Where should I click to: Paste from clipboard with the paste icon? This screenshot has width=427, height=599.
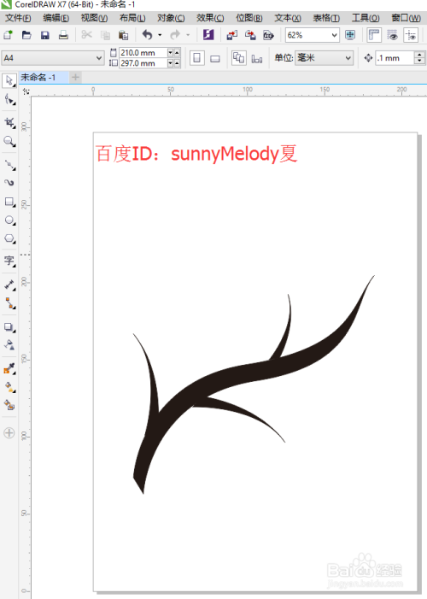click(123, 35)
